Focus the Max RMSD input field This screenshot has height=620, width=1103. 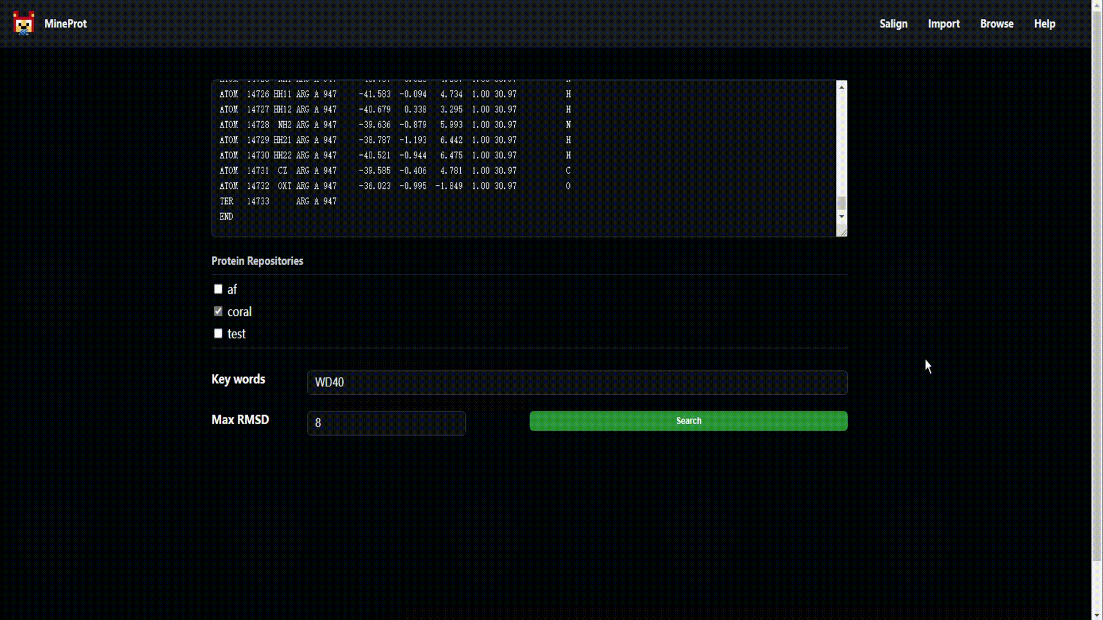tap(386, 423)
